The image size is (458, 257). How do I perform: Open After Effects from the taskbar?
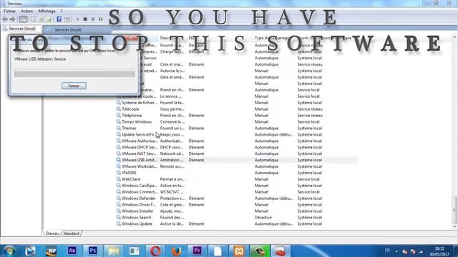pos(72,251)
